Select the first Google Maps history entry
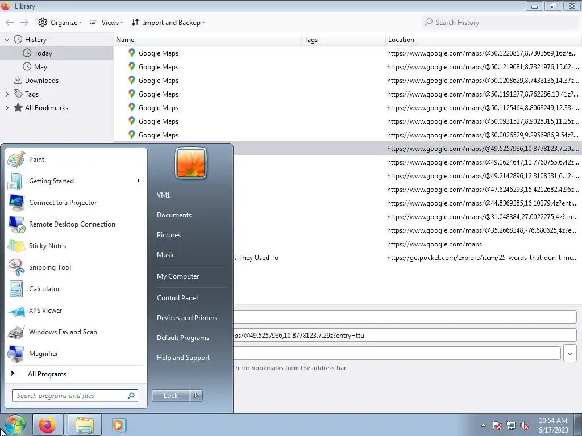 click(x=348, y=53)
